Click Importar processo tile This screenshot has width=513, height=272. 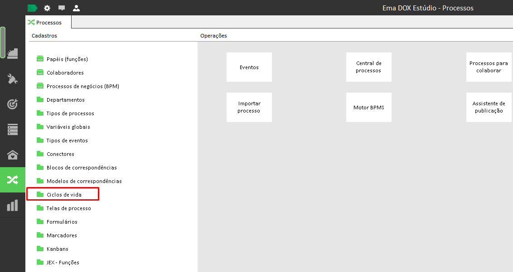[249, 107]
